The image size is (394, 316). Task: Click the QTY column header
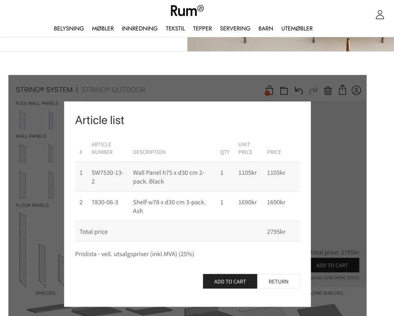point(225,152)
